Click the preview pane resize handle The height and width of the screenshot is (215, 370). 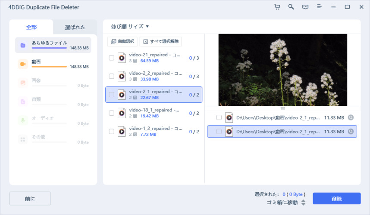click(x=283, y=108)
